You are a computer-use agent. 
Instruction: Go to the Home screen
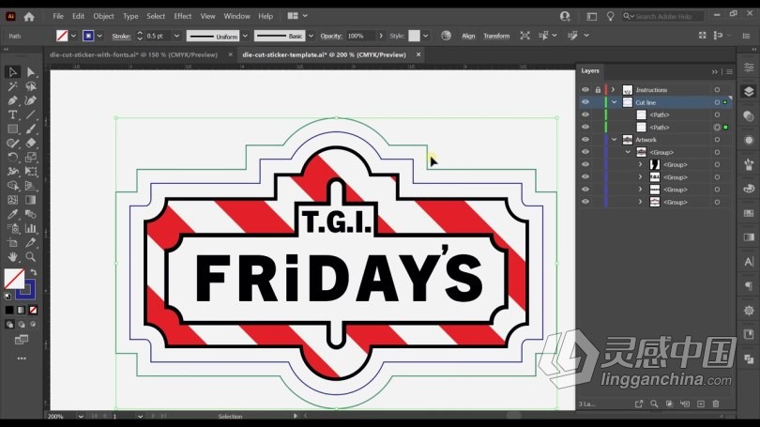point(29,17)
